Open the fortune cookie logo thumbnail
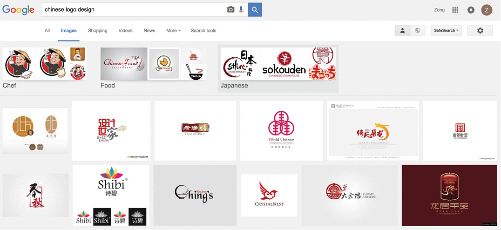 (163, 64)
